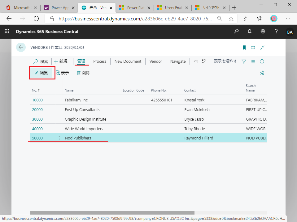Click the browser address bar URL
Viewport: 297px width, 222px height.
[135, 19]
